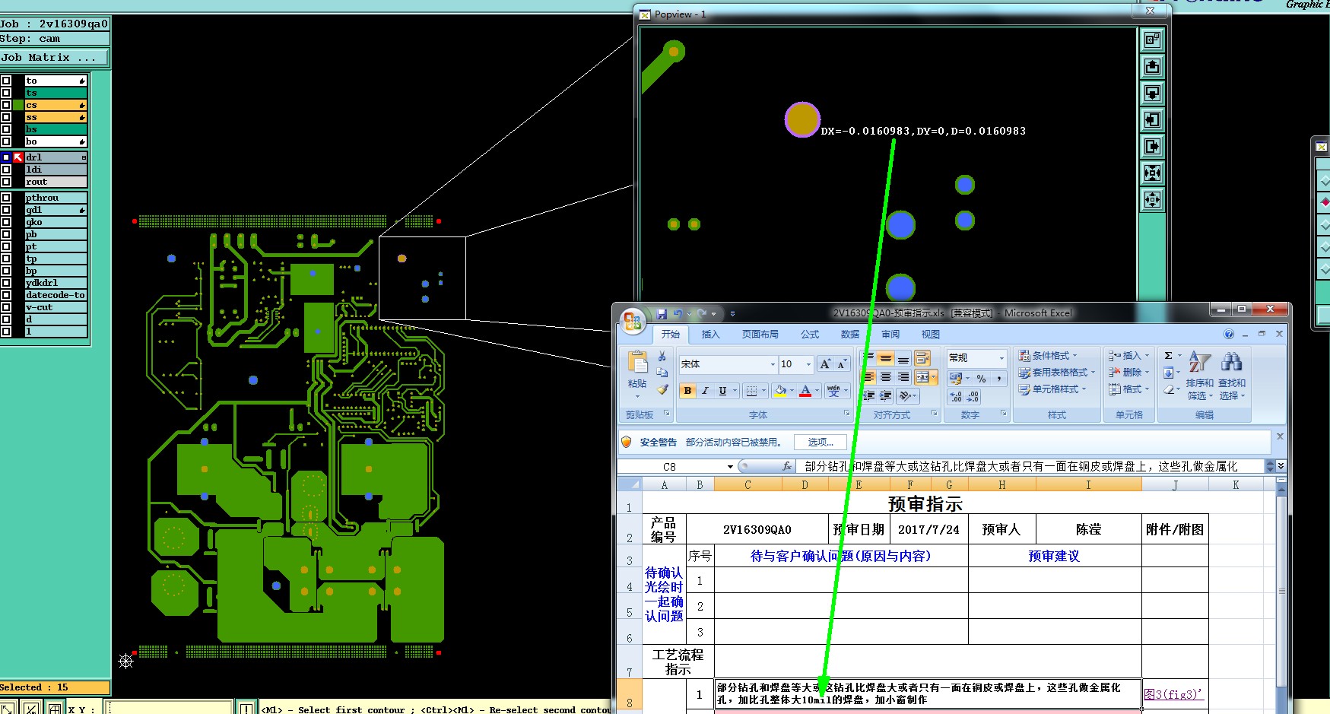Screen dimensions: 1330x714
Task: Click the Center text alignment icon
Action: click(x=886, y=377)
